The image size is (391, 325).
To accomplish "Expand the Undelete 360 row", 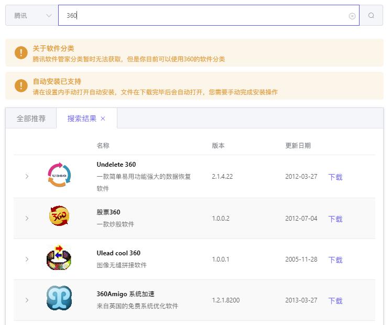I will coord(27,177).
